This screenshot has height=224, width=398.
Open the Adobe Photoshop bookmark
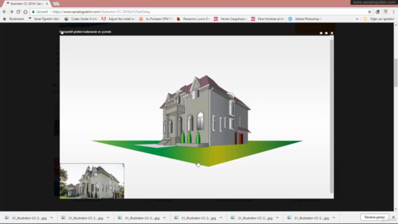(305, 19)
